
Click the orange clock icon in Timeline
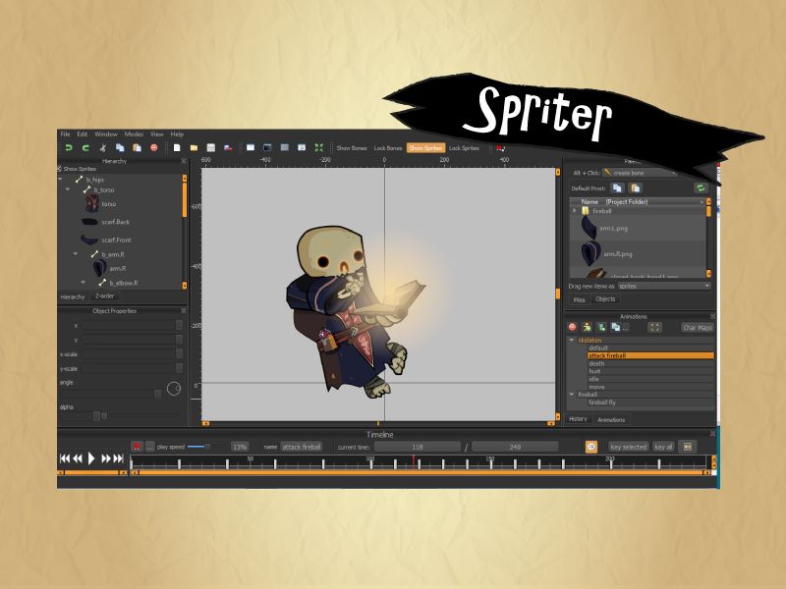point(591,447)
